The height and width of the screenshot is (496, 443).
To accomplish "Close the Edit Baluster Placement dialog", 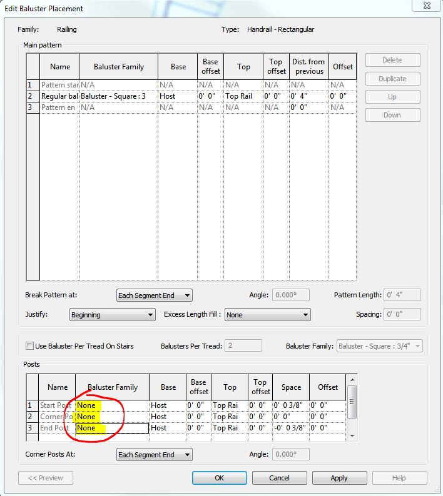I will (x=427, y=6).
